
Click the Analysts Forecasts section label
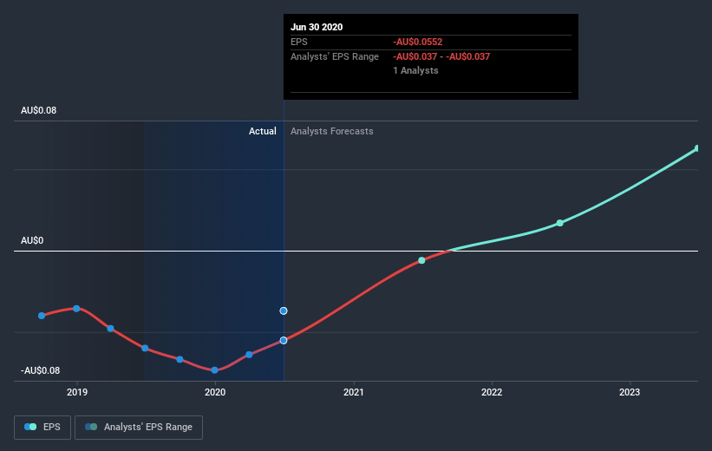332,131
